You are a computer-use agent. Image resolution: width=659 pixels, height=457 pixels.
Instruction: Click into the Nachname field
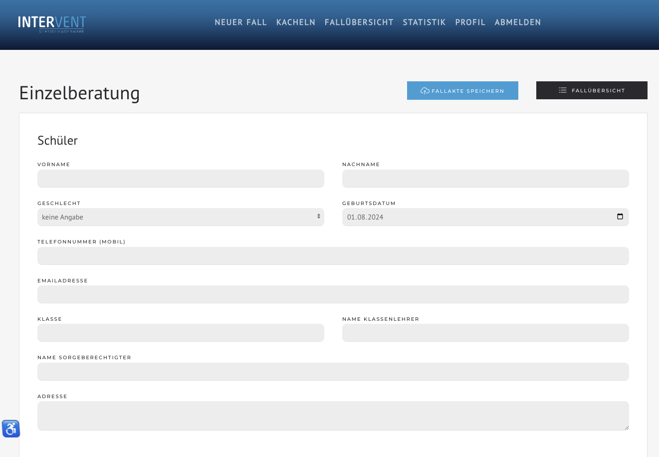coord(485,179)
